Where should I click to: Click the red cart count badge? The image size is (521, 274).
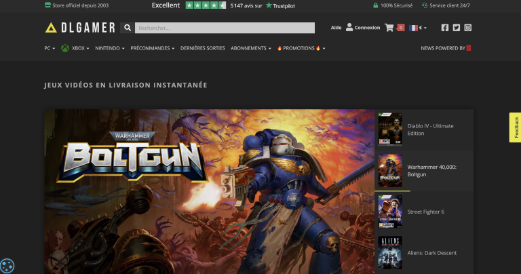[x=401, y=28]
